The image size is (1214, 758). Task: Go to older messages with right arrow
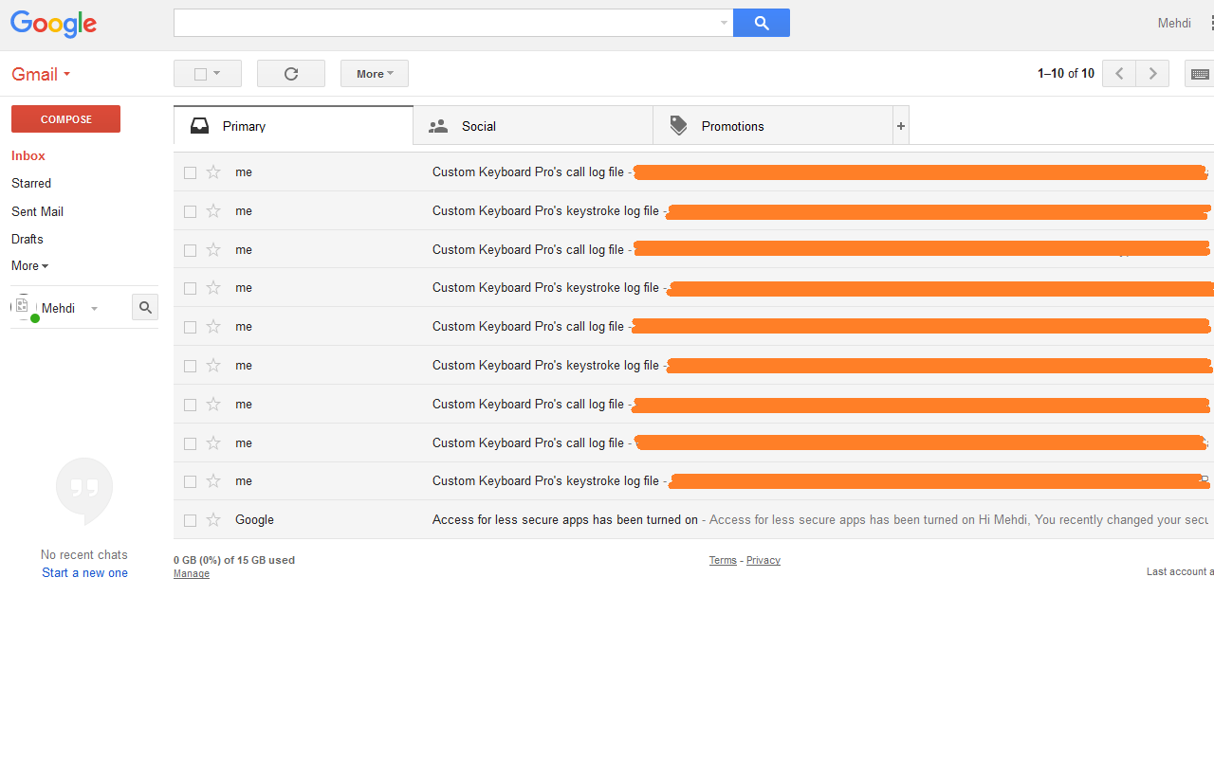pos(1152,74)
